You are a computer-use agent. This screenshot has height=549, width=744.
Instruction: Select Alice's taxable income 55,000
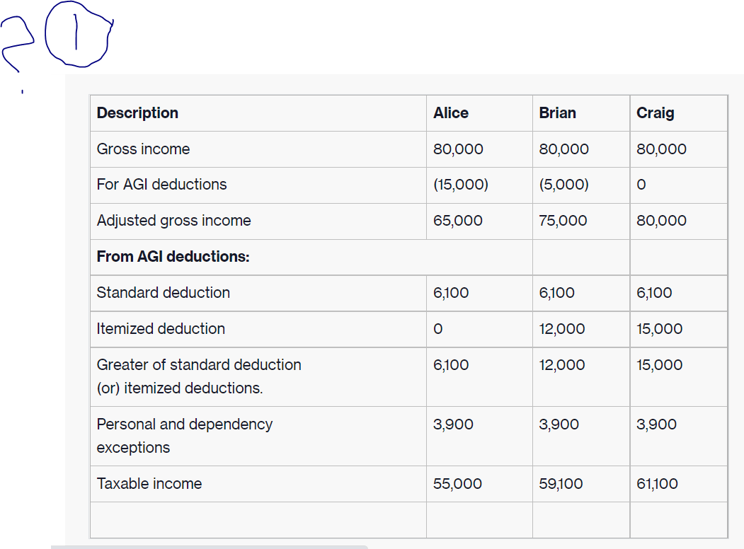tap(457, 484)
